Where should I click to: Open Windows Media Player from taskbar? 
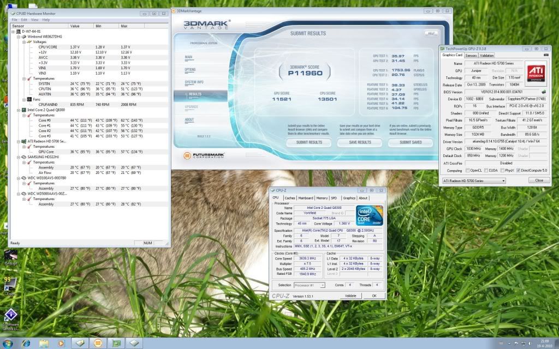pos(61,343)
